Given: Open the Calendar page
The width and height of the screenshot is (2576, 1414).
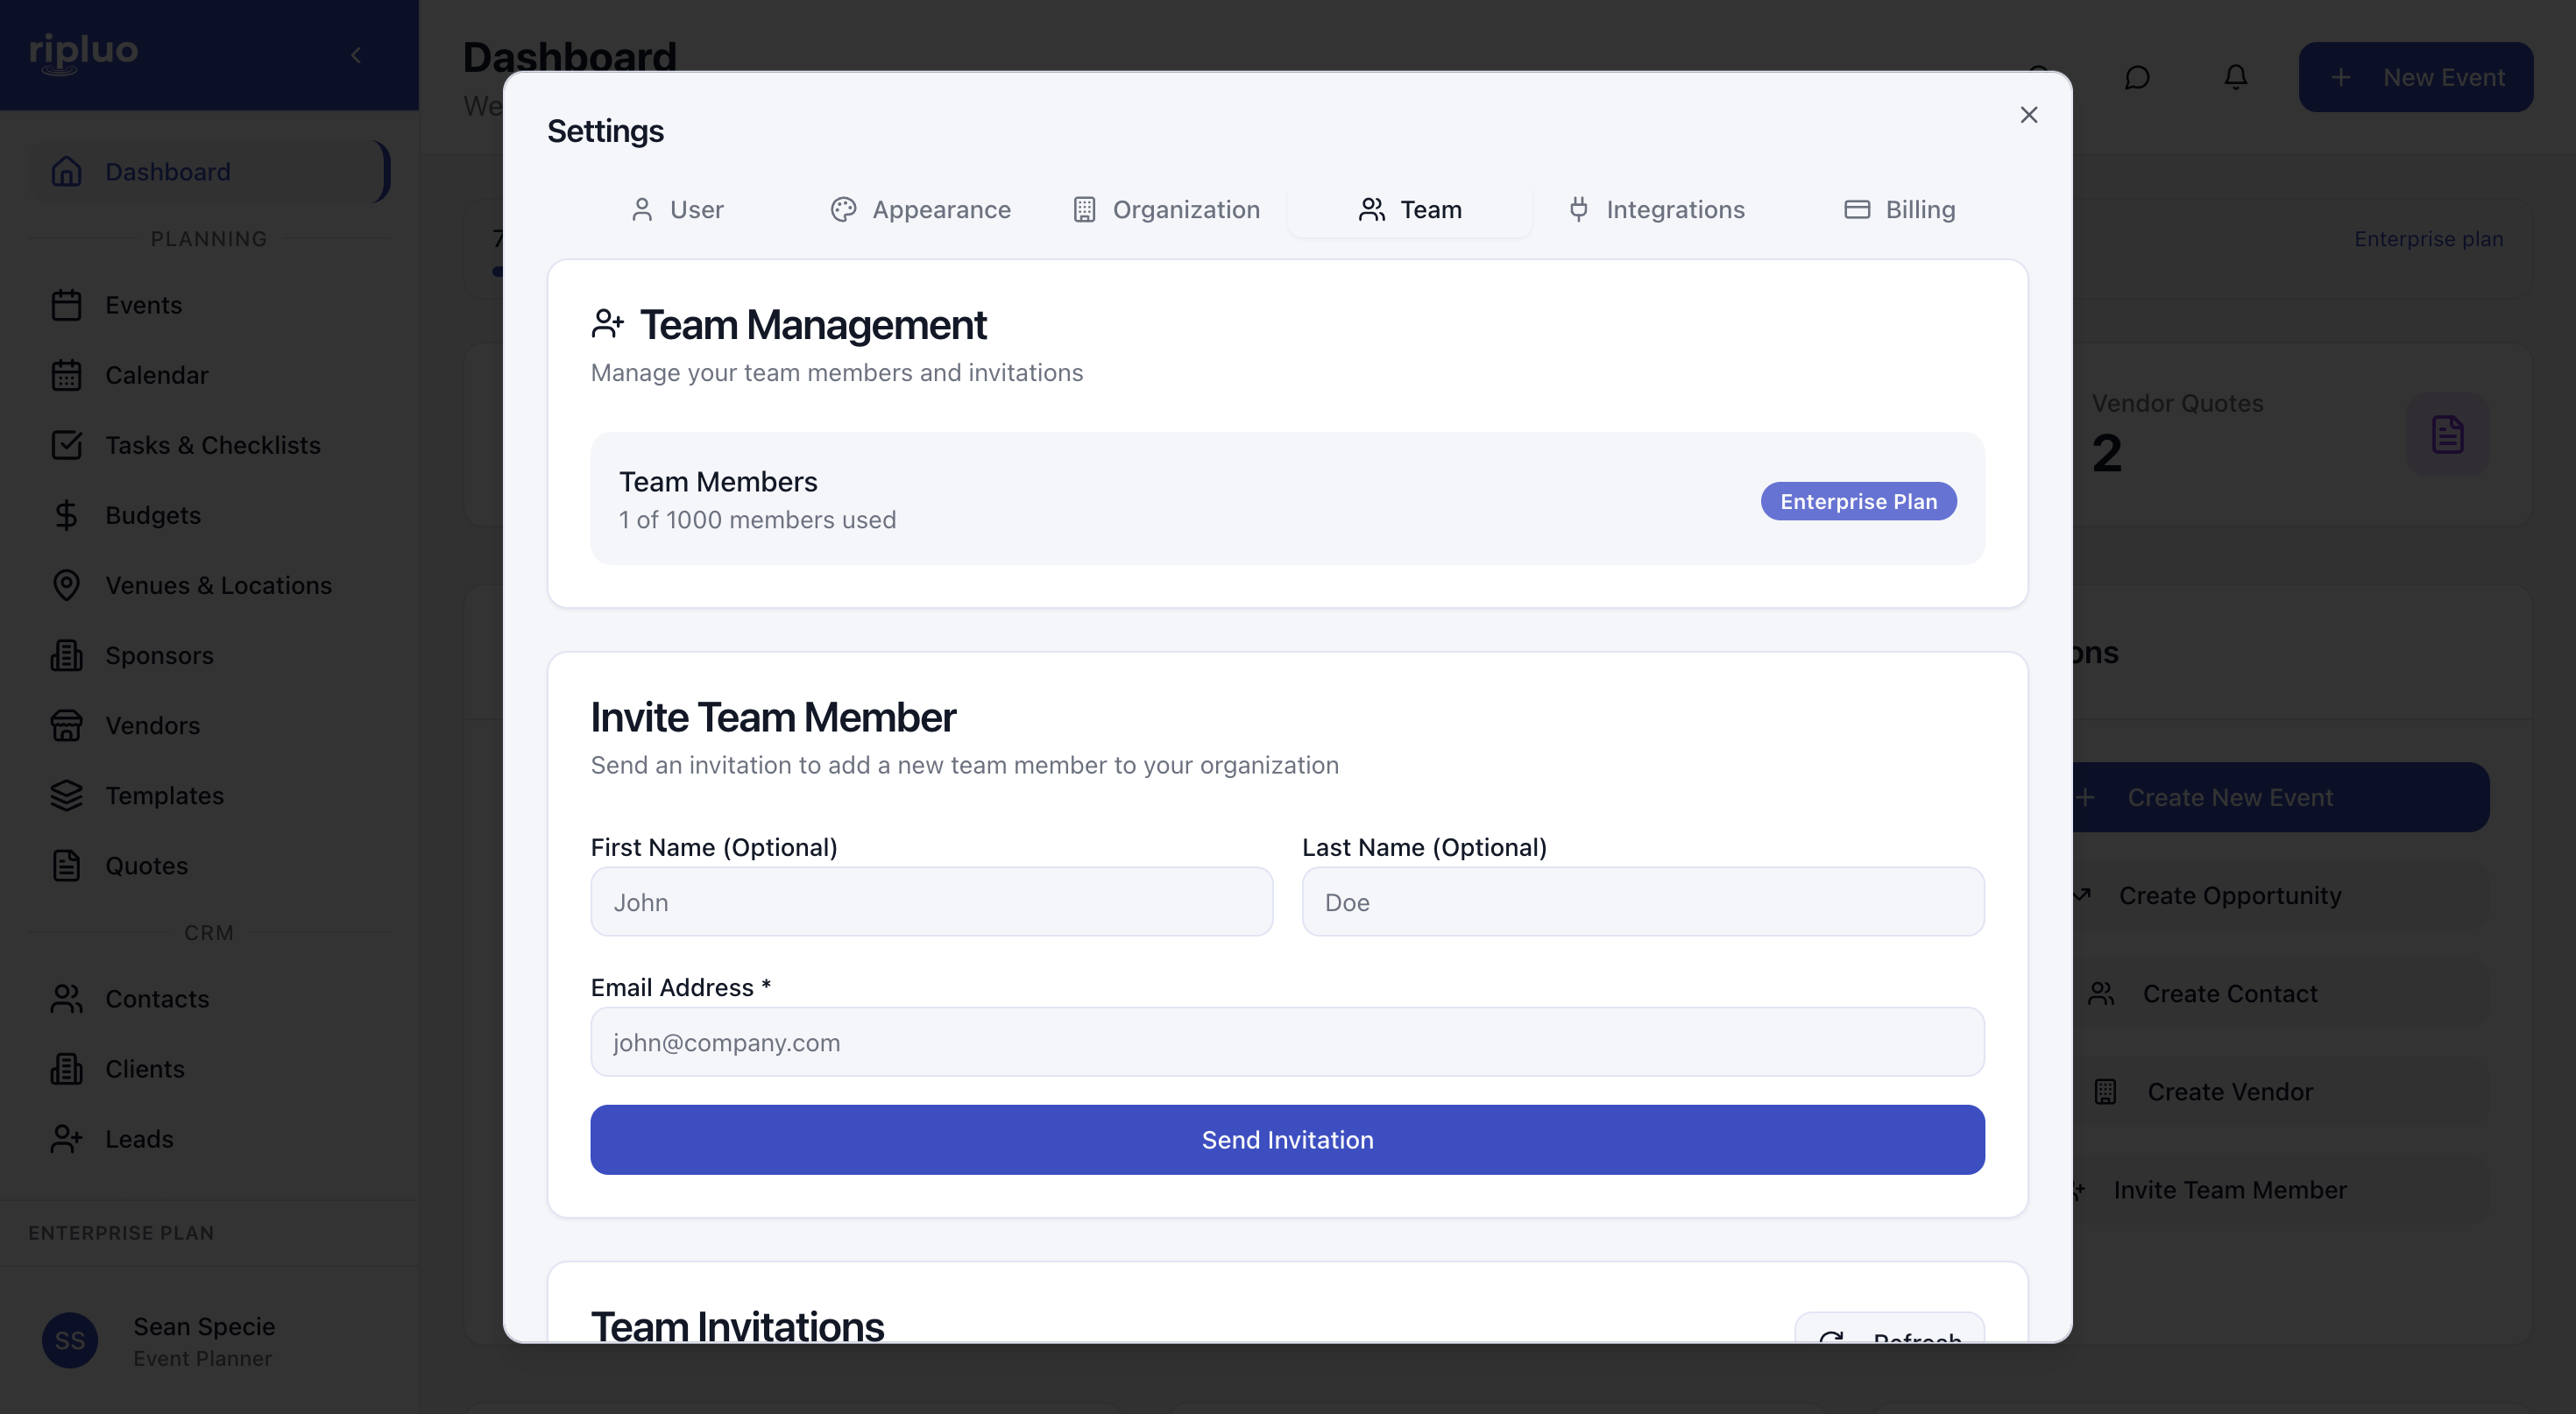Looking at the screenshot, I should point(209,375).
